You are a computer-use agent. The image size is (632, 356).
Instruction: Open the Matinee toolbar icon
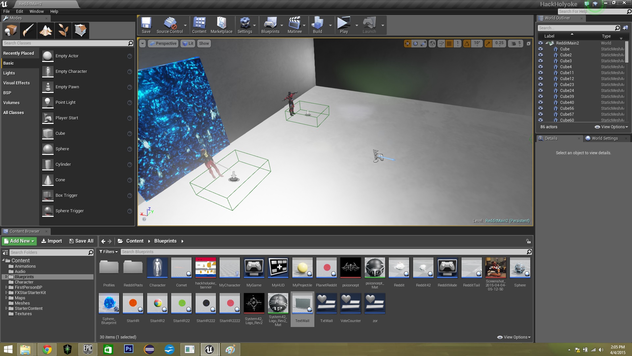(294, 25)
